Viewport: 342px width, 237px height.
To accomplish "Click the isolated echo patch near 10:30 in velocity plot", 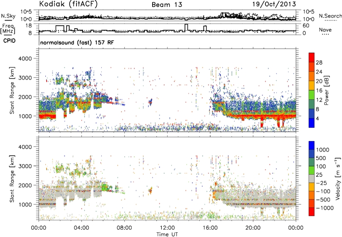I will [x=150, y=190].
